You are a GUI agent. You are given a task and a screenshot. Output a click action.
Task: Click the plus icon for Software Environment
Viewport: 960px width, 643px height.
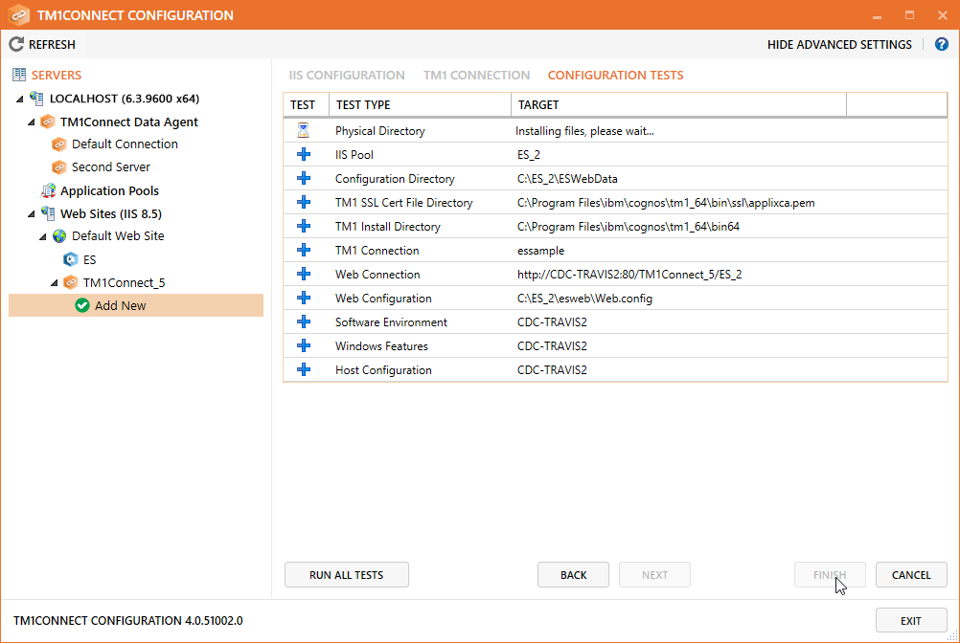(x=304, y=321)
